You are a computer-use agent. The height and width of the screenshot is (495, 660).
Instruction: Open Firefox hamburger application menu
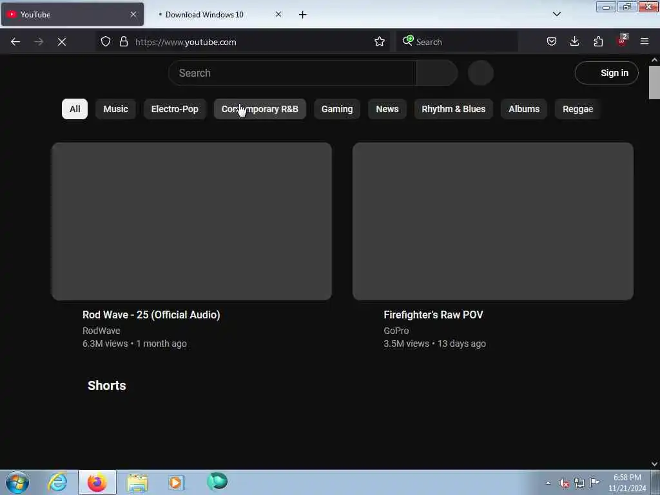(645, 42)
